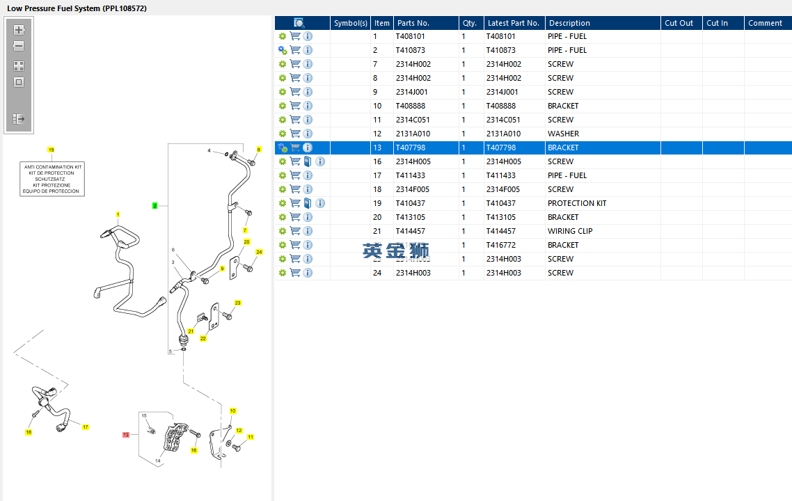Click the Cut Out column header
The width and height of the screenshot is (792, 501).
[x=681, y=23]
